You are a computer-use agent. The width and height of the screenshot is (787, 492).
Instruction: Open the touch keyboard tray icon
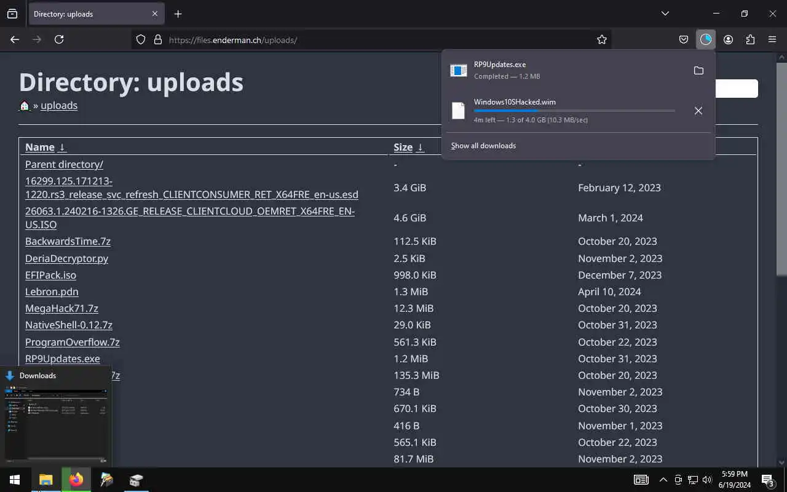click(641, 480)
